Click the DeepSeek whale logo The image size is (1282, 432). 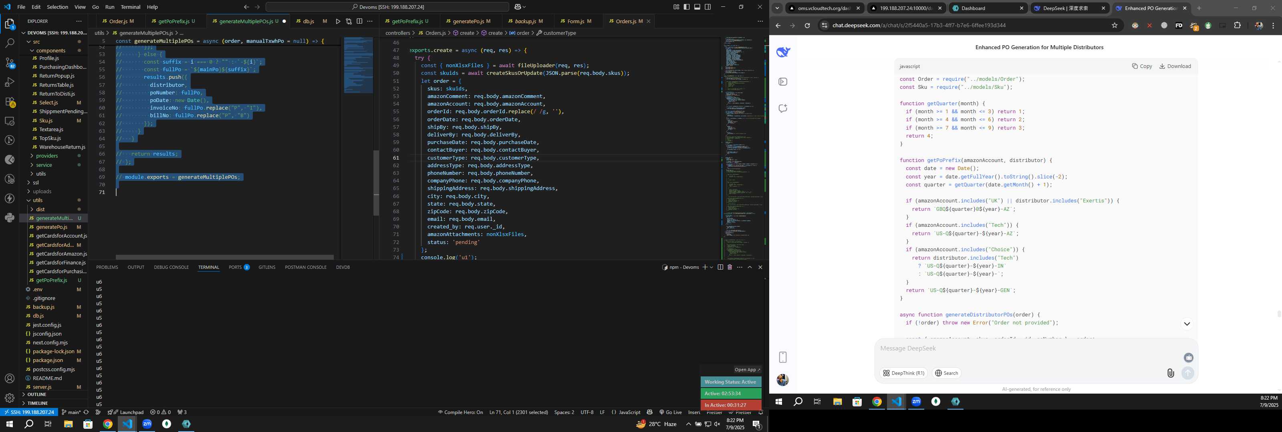click(783, 52)
